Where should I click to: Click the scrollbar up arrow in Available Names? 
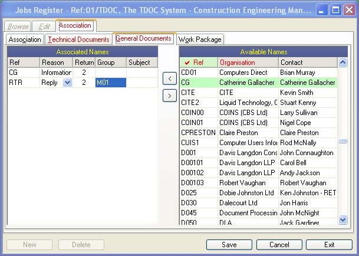(x=342, y=63)
